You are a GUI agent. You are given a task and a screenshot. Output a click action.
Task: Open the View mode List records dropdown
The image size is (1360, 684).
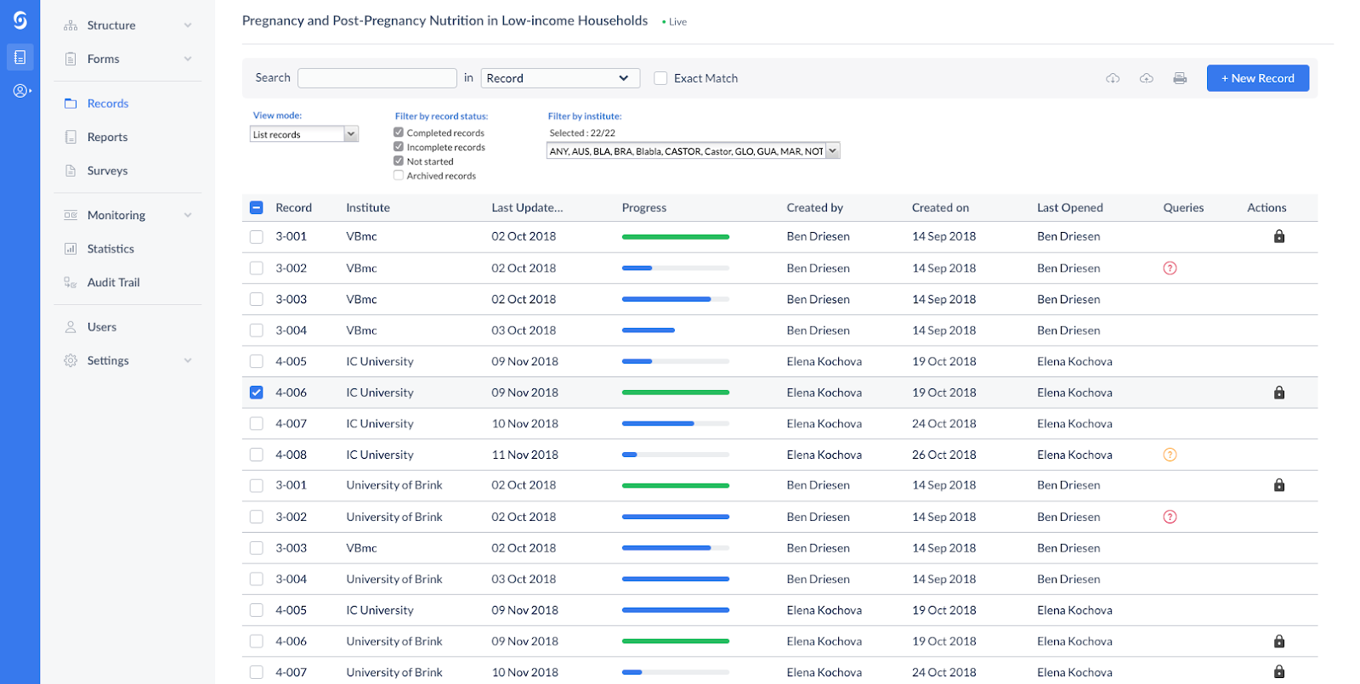[x=304, y=134]
